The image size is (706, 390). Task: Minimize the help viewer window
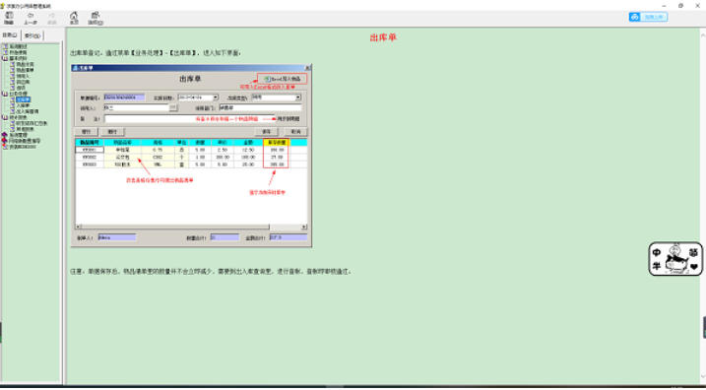click(664, 6)
